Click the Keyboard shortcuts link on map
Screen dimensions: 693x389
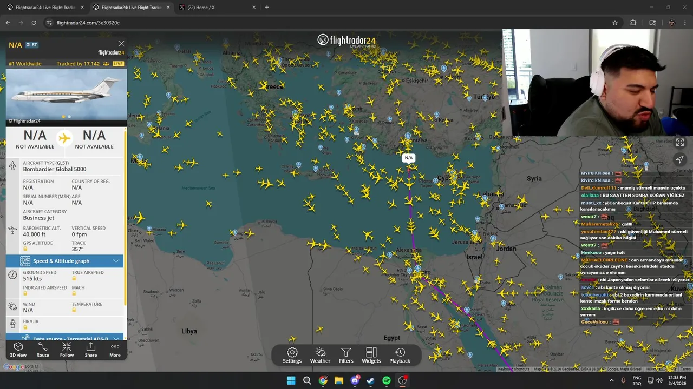click(514, 369)
